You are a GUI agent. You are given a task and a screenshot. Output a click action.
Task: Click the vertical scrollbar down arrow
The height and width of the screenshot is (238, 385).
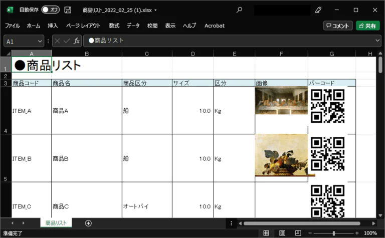[x=380, y=215]
